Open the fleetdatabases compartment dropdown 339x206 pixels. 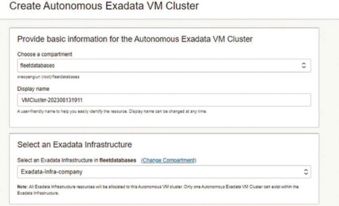(x=164, y=66)
